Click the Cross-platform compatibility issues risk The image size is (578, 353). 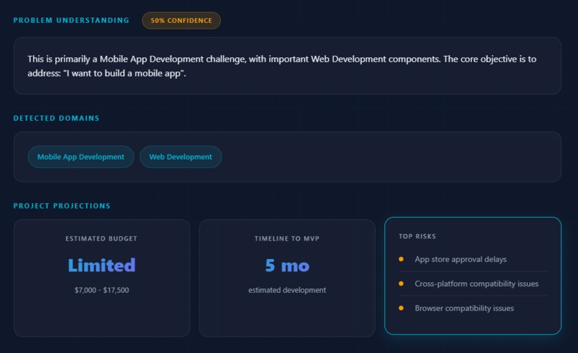click(x=477, y=284)
